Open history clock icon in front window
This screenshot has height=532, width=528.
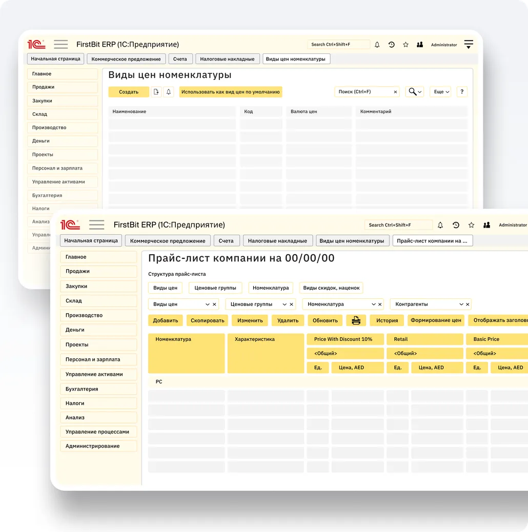pos(456,225)
